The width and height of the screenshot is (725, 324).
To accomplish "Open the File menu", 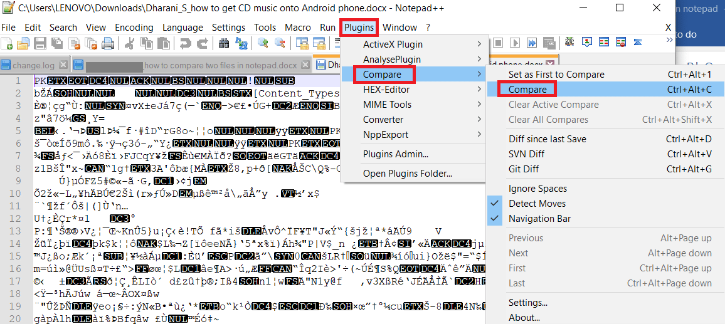I will click(x=8, y=28).
